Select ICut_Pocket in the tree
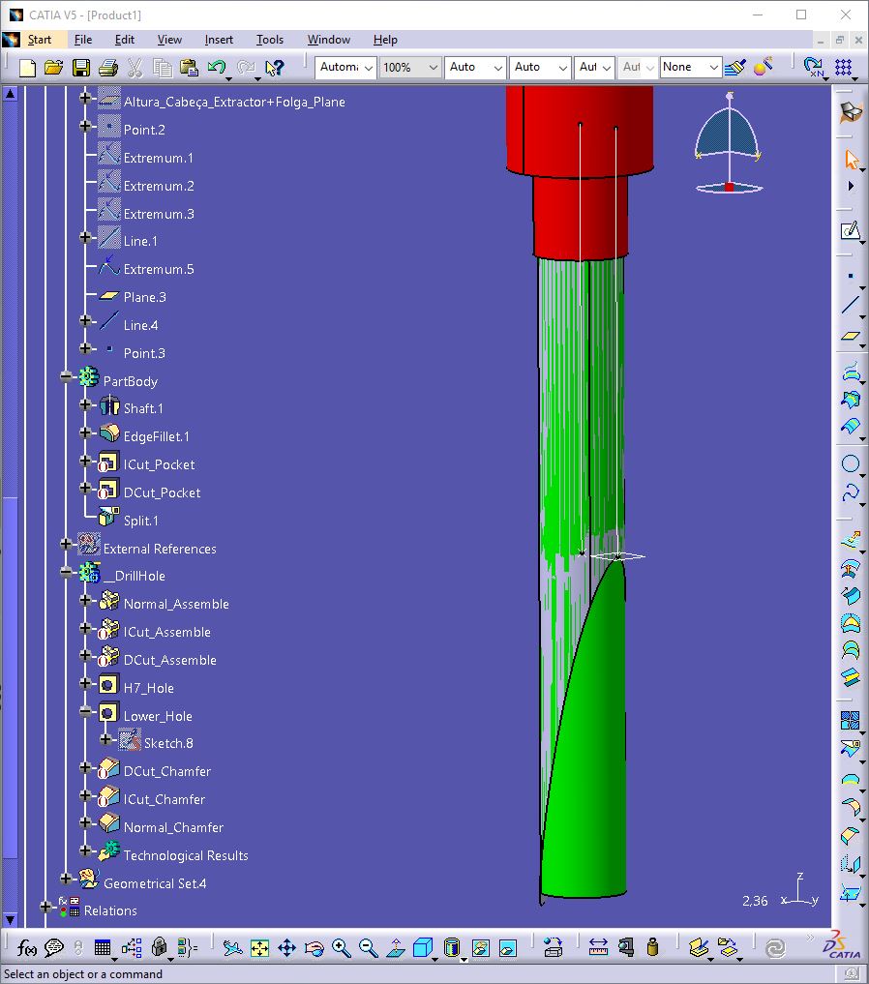 tap(160, 464)
